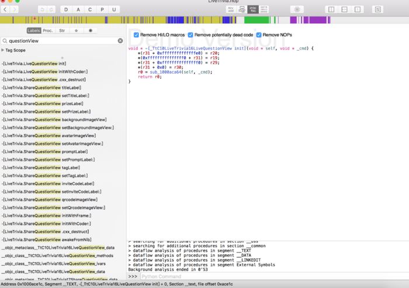
Task: Set type to Undefined (U)
Action: [x=114, y=10]
